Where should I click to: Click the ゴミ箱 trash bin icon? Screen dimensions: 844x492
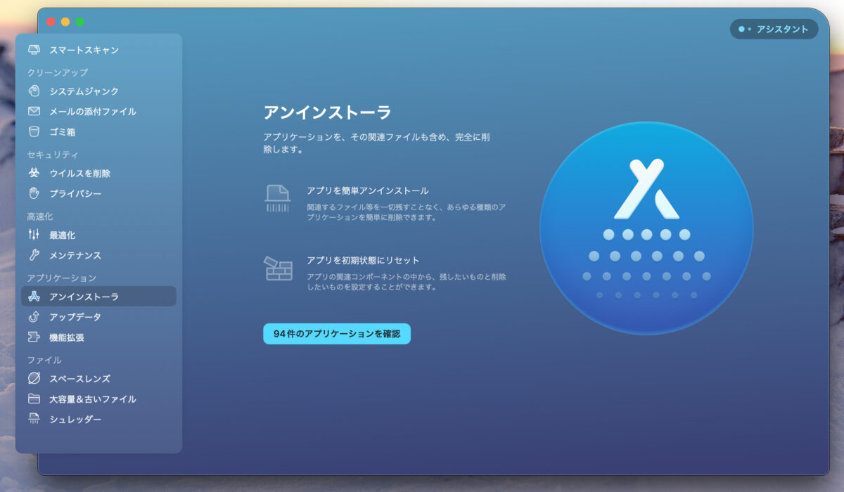point(34,131)
